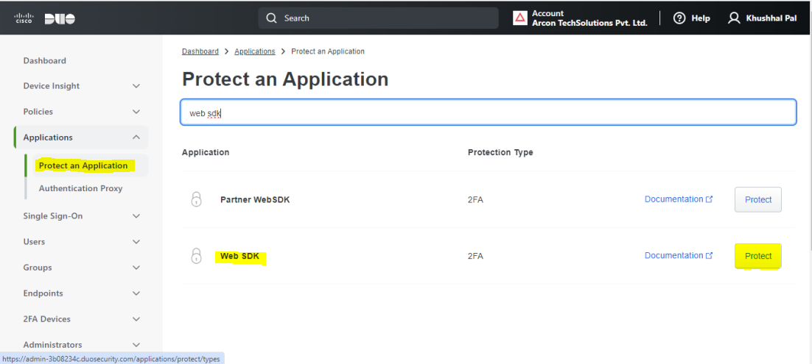812x364 pixels.
Task: Click the lock icon beside Web SDK
Action: point(196,255)
